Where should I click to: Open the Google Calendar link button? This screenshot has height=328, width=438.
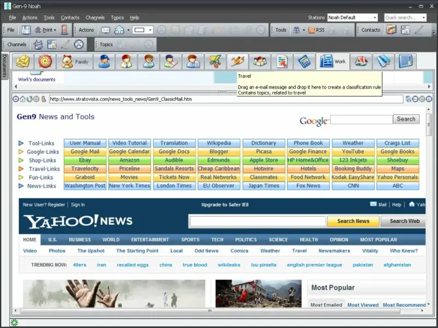point(129,151)
